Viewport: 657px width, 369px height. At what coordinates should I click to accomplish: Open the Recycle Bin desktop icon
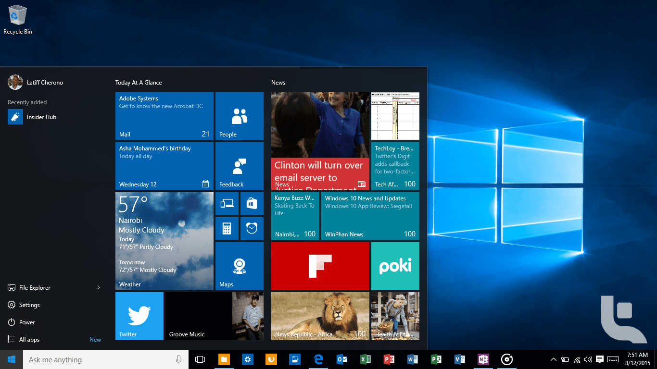click(x=18, y=20)
